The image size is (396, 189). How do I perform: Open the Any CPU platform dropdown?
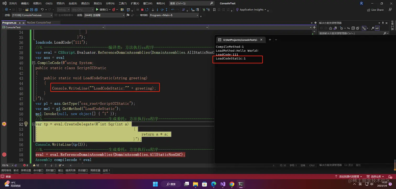[x=83, y=10]
